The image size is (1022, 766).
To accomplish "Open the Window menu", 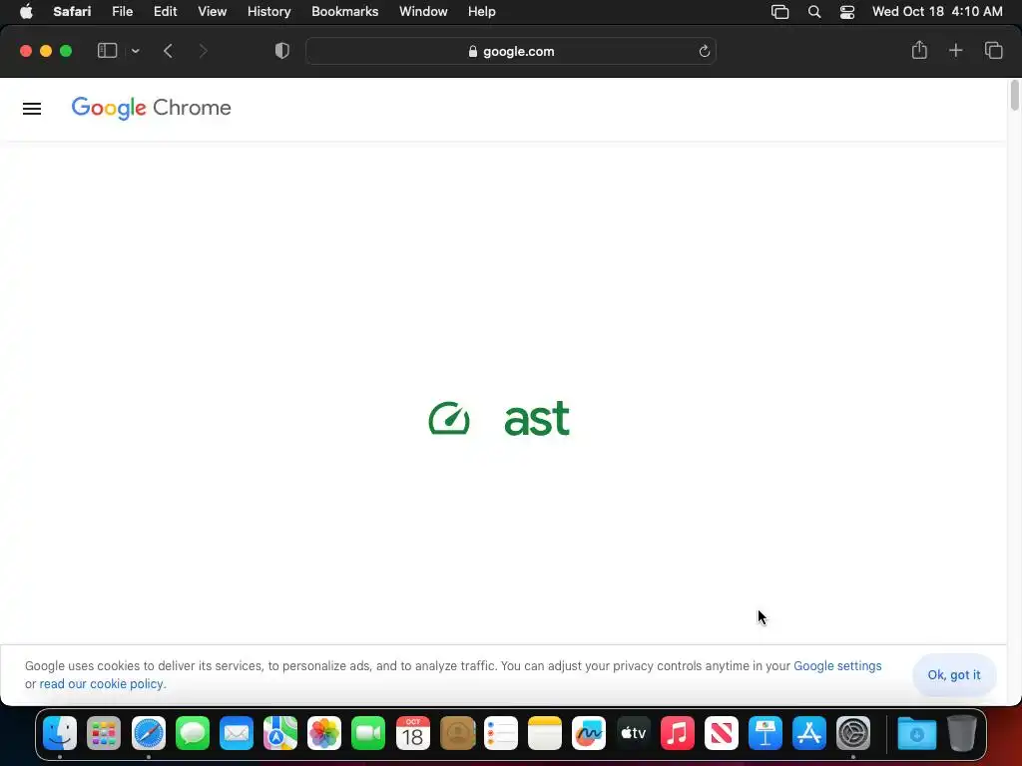I will coord(423,12).
